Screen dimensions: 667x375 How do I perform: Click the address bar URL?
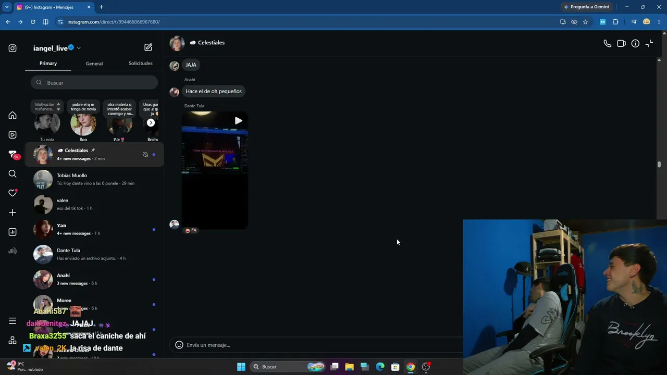point(114,22)
